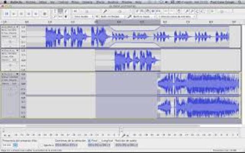Select the Draw (pencil) tool
The height and width of the screenshot is (153, 245).
click(x=66, y=11)
